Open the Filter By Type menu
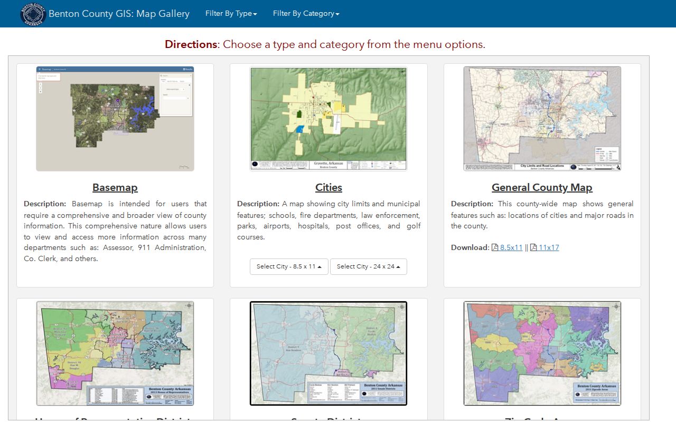The height and width of the screenshot is (422, 676). [x=231, y=14]
